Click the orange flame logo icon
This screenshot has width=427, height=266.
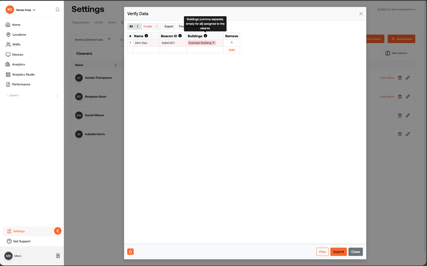tap(130, 252)
